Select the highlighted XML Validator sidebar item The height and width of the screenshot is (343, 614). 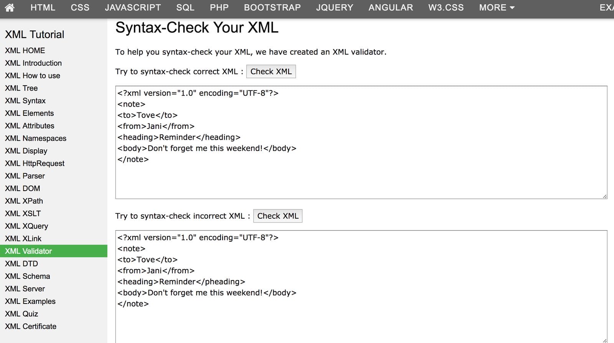[28, 251]
